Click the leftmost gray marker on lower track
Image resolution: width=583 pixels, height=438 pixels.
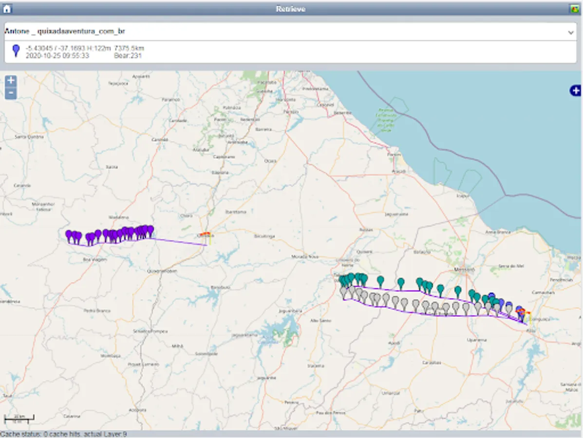(x=344, y=291)
